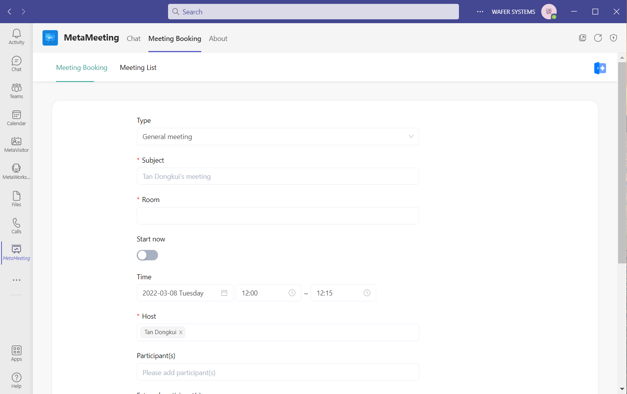Open the Activity feed in sidebar
Image resolution: width=627 pixels, height=394 pixels.
[16, 37]
